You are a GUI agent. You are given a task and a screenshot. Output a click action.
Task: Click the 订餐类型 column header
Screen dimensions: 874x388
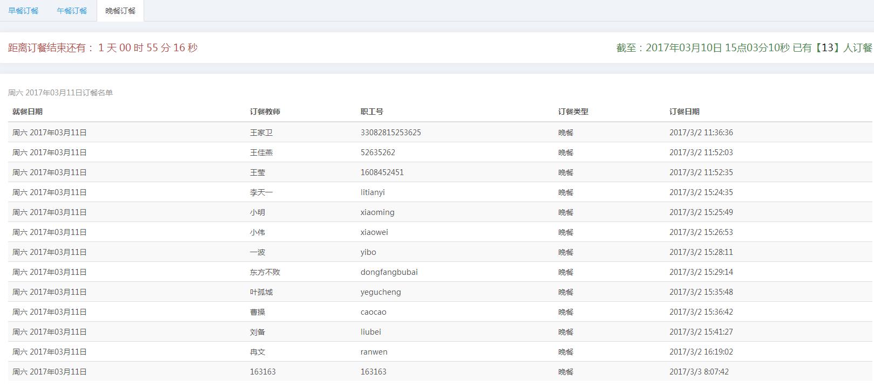point(573,112)
